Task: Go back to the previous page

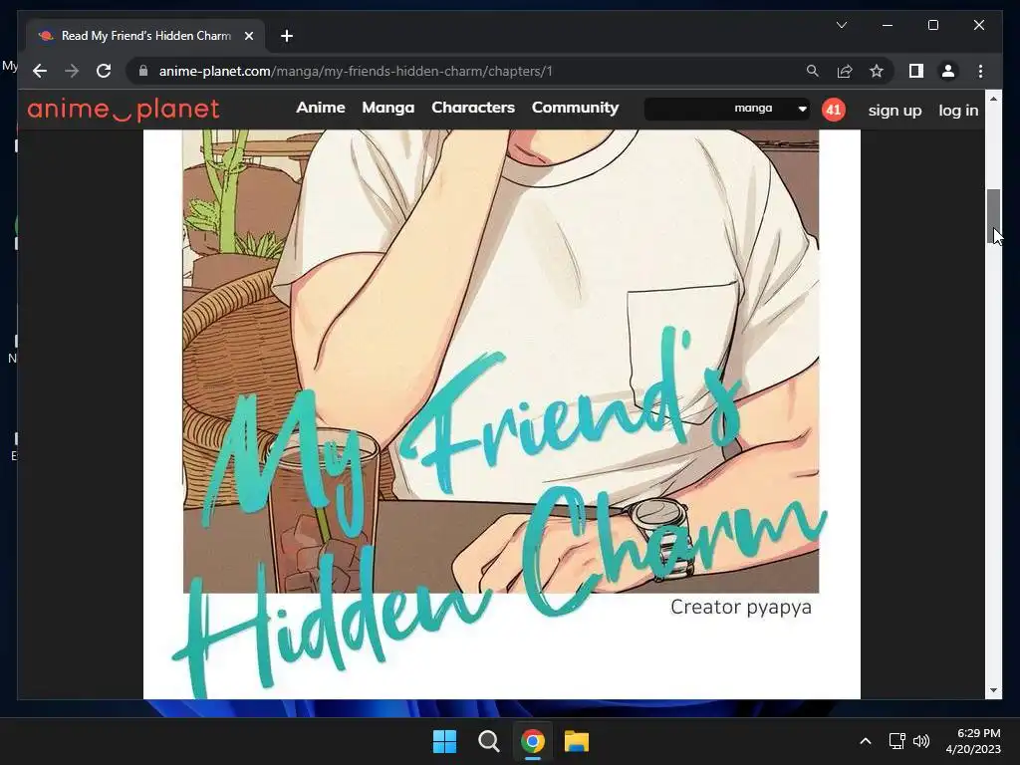Action: pos(40,71)
